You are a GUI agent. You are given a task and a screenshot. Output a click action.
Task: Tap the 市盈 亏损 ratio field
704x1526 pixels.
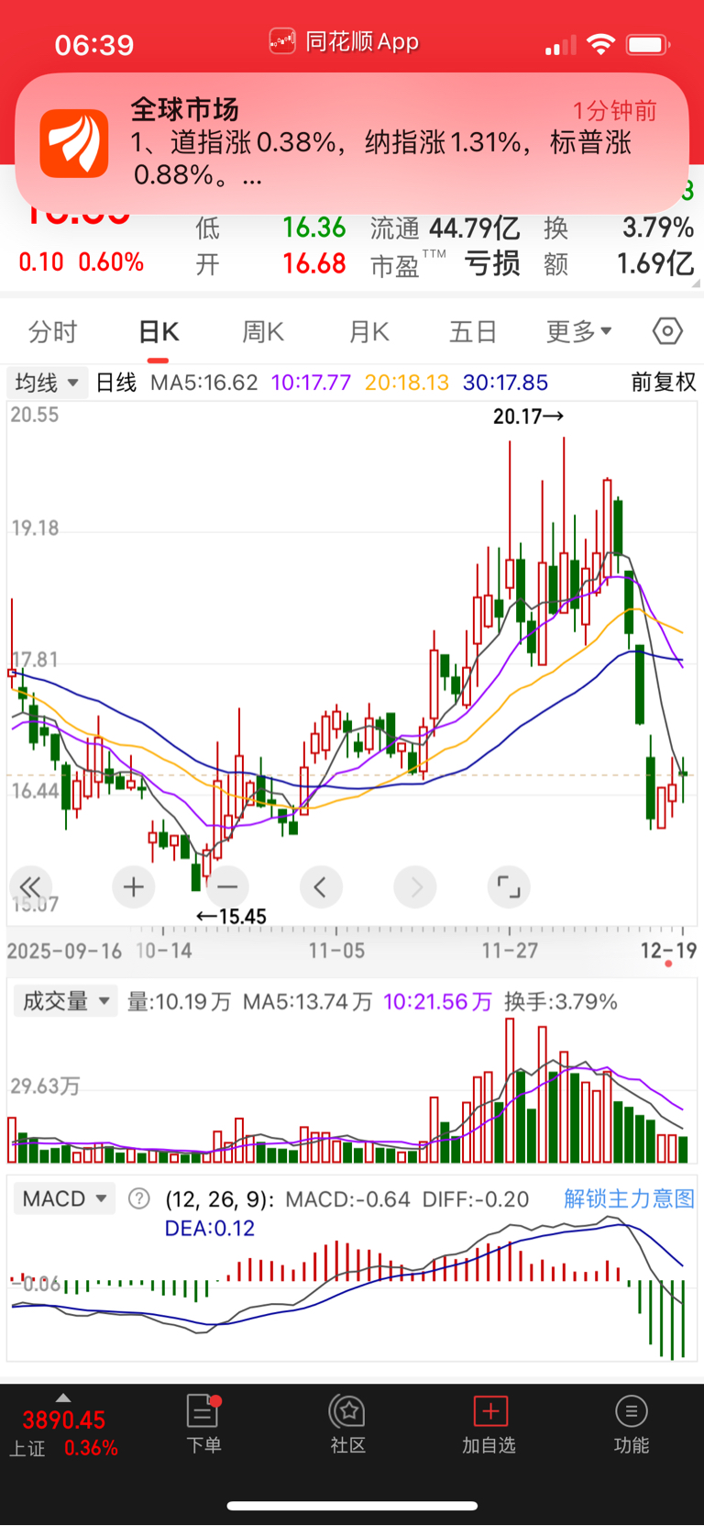[445, 264]
